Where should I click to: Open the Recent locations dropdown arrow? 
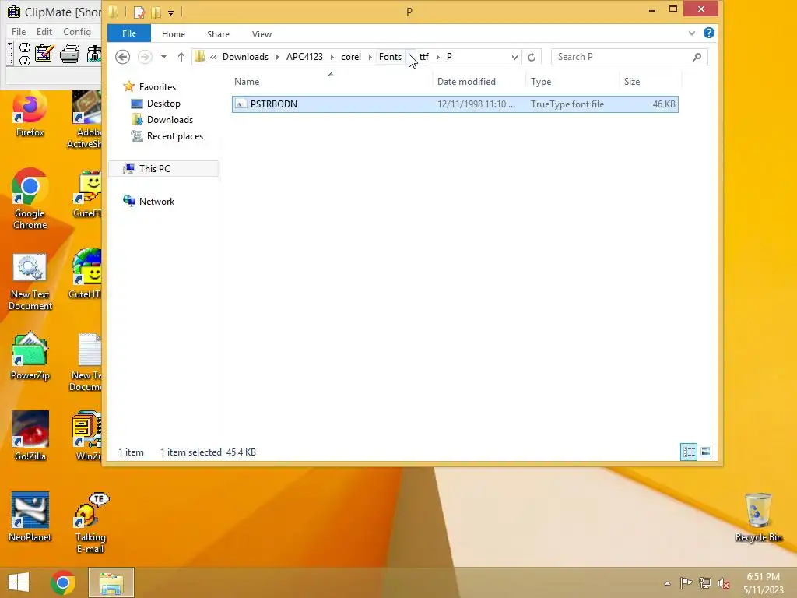163,57
